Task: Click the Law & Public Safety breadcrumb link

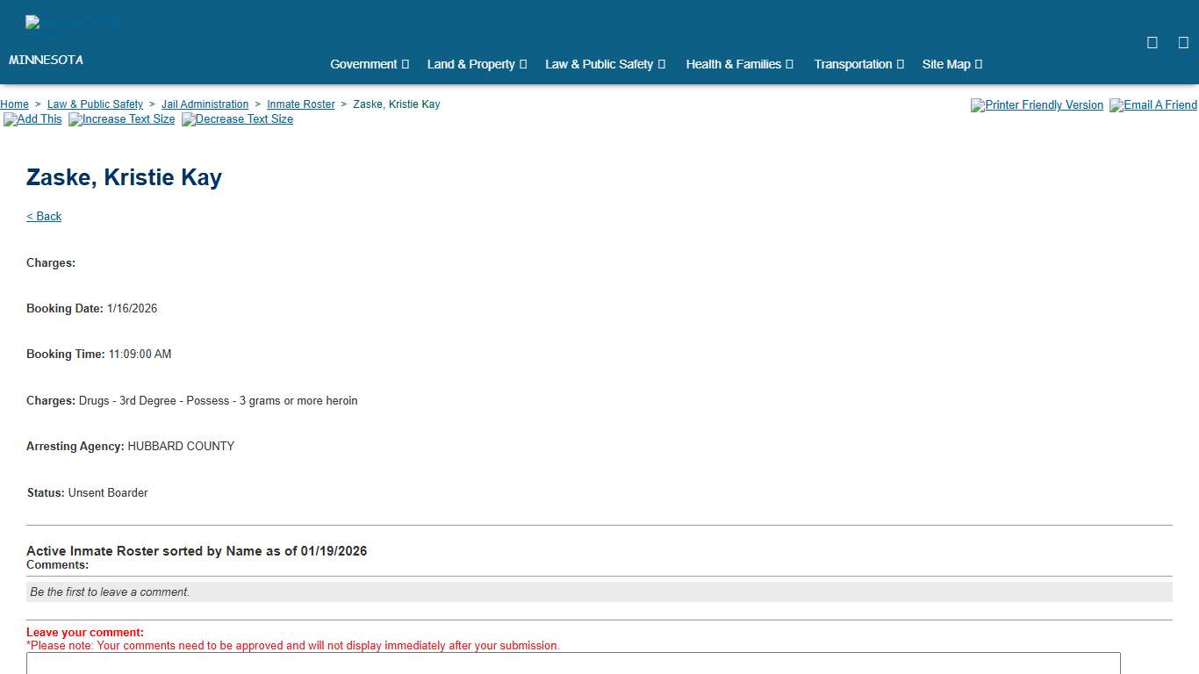Action: pos(95,104)
